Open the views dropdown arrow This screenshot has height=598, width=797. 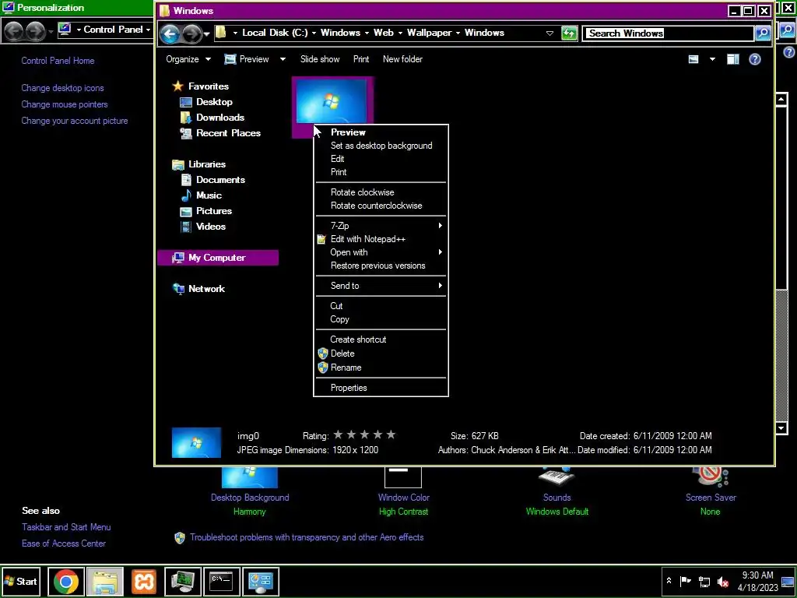[x=712, y=59]
